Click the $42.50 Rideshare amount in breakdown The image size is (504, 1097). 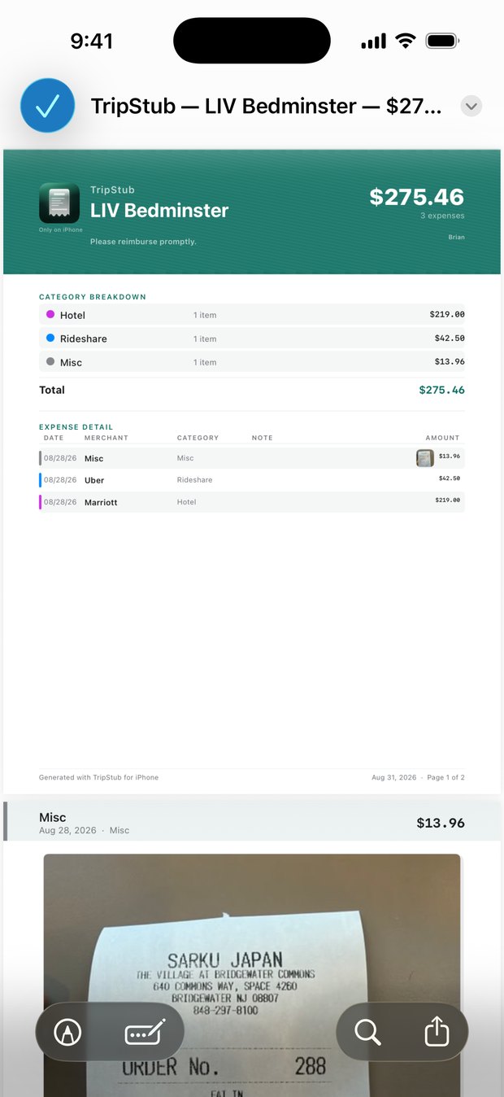coord(450,338)
